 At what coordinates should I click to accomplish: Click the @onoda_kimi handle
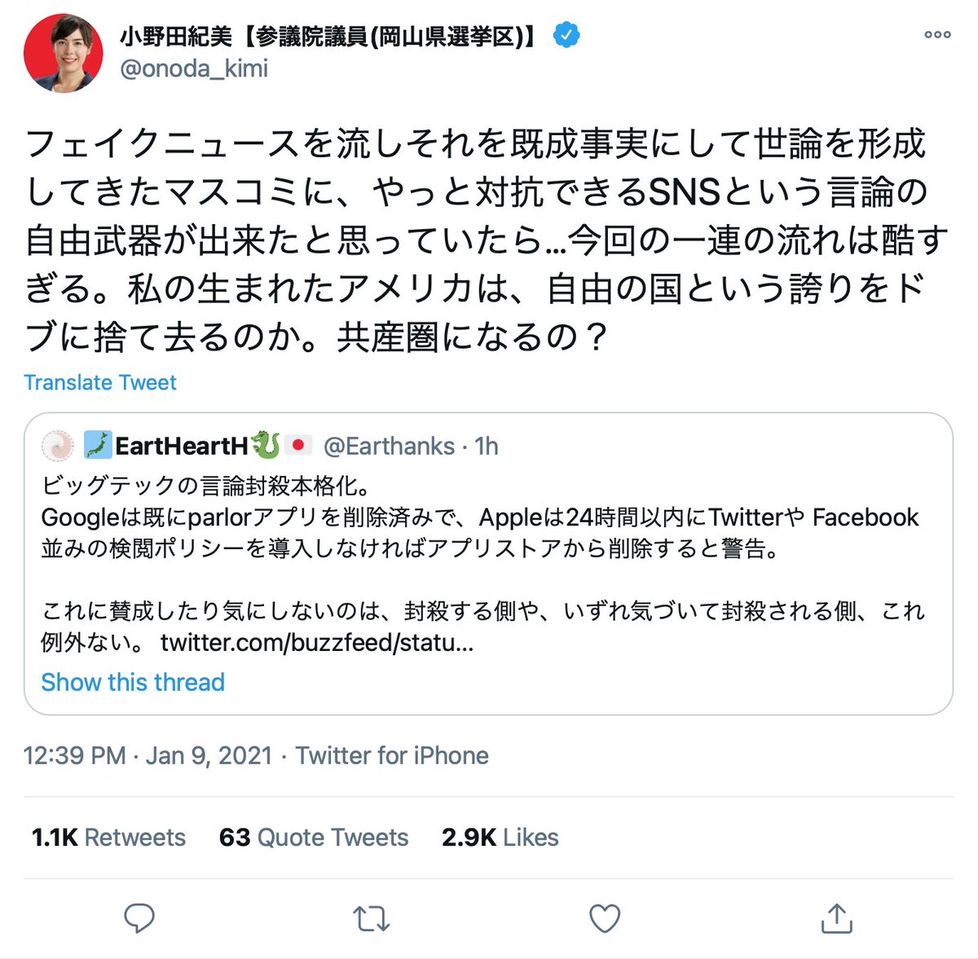pos(194,68)
